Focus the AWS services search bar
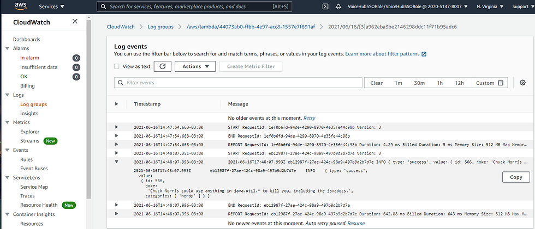Viewport: 535px width, 229px height. click(194, 7)
